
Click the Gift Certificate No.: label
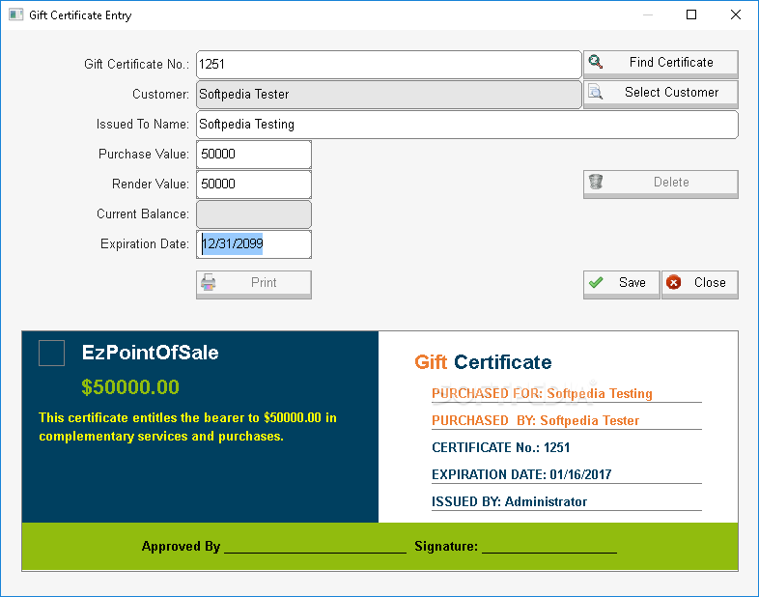[136, 65]
